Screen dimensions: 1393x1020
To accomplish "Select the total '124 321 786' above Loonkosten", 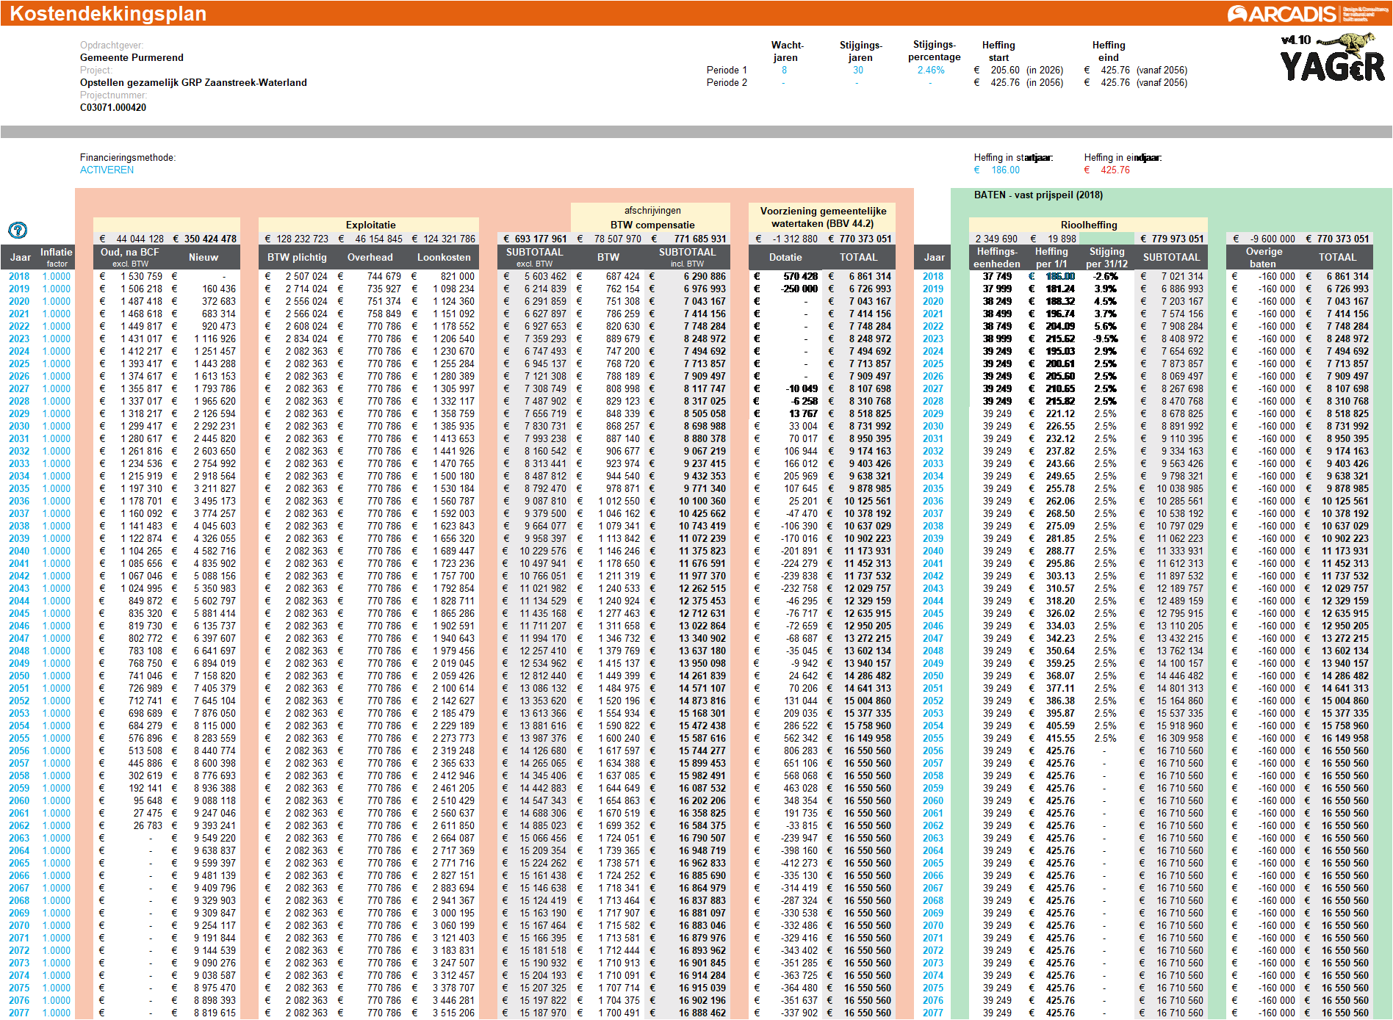I will click(449, 239).
